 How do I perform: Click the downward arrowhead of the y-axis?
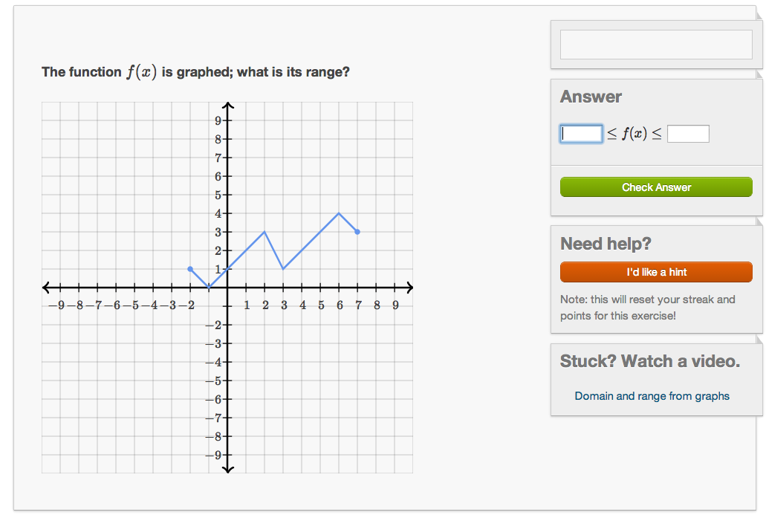pos(227,470)
